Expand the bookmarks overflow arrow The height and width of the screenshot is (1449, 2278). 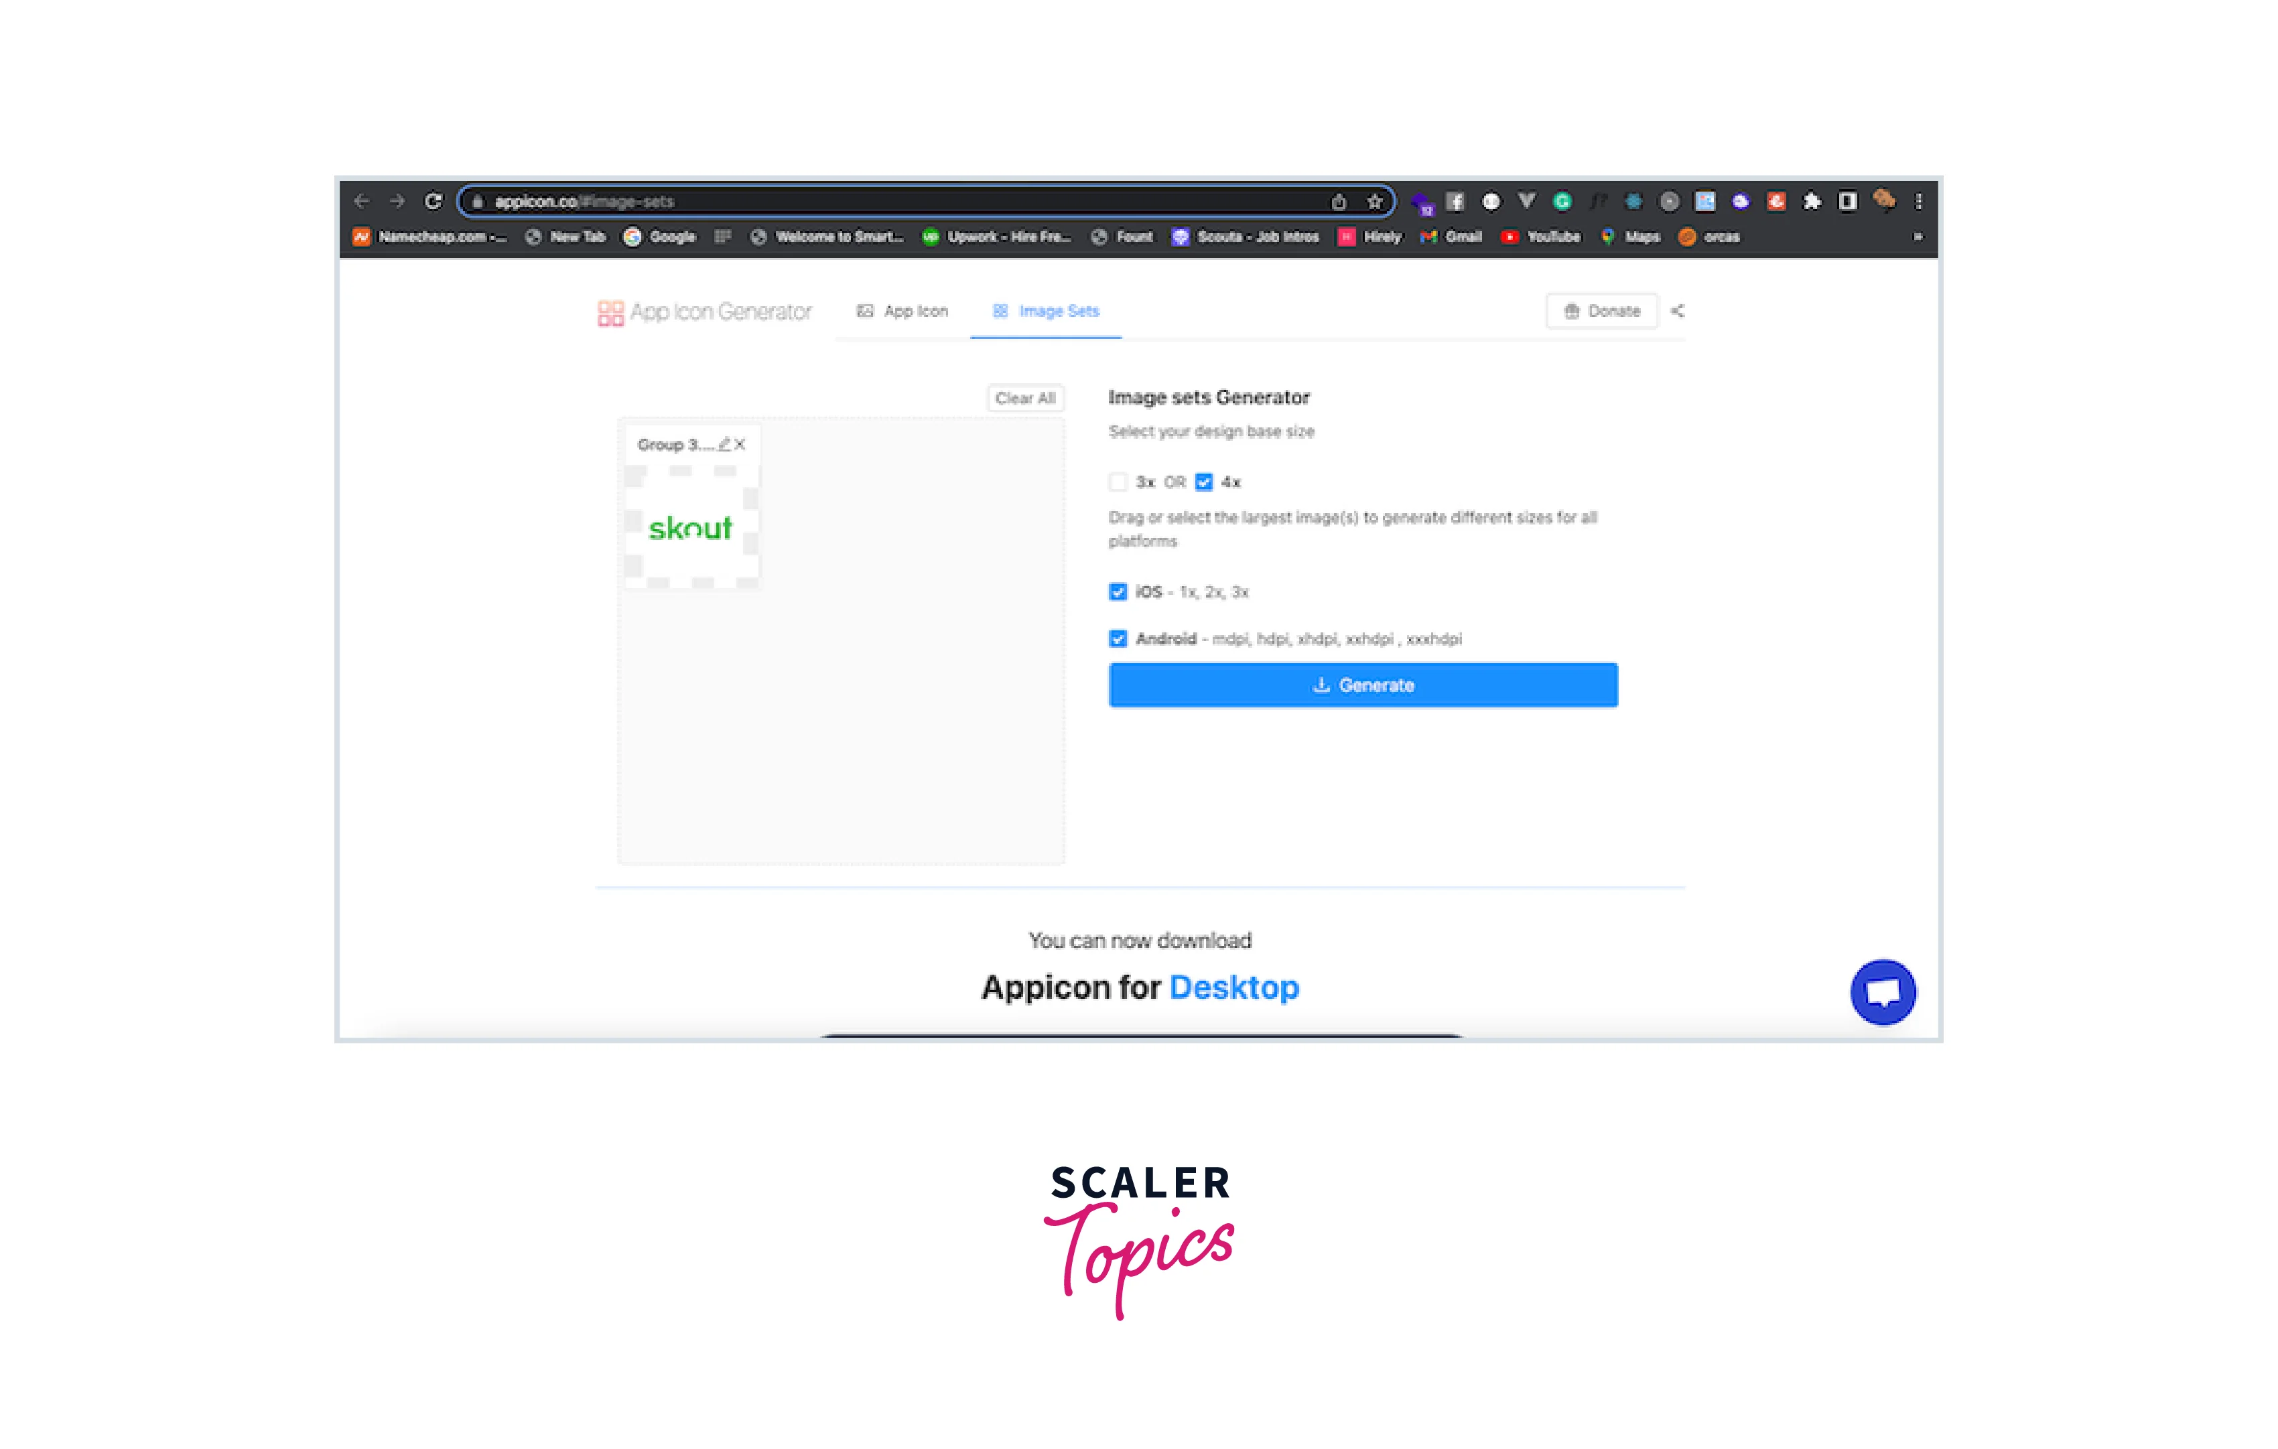[1918, 237]
